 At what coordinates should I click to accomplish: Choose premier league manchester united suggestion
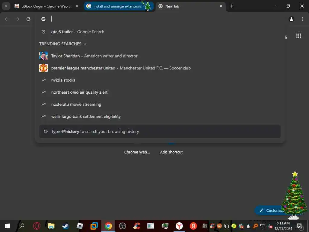pyautogui.click(x=160, y=68)
